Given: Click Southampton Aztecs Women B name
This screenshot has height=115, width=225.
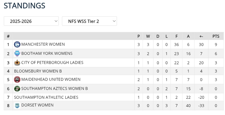Looking at the screenshot, I should 54,89.
